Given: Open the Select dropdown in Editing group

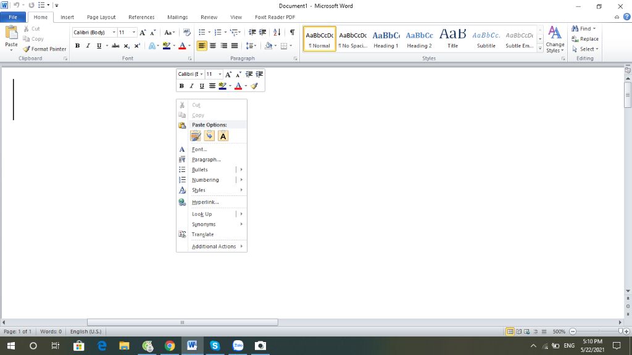Looking at the screenshot, I should (x=585, y=49).
